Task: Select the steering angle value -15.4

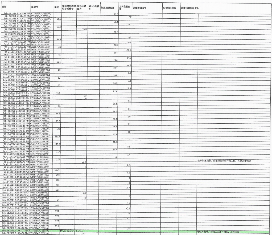Action: click(x=129, y=50)
